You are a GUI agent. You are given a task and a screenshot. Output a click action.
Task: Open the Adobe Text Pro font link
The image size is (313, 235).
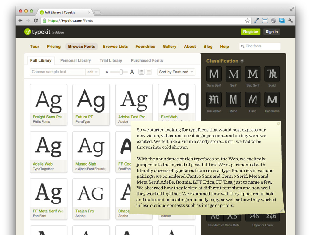(x=132, y=117)
